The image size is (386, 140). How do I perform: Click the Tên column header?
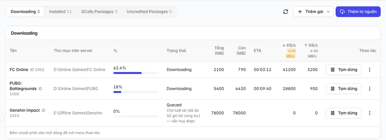click(x=13, y=51)
